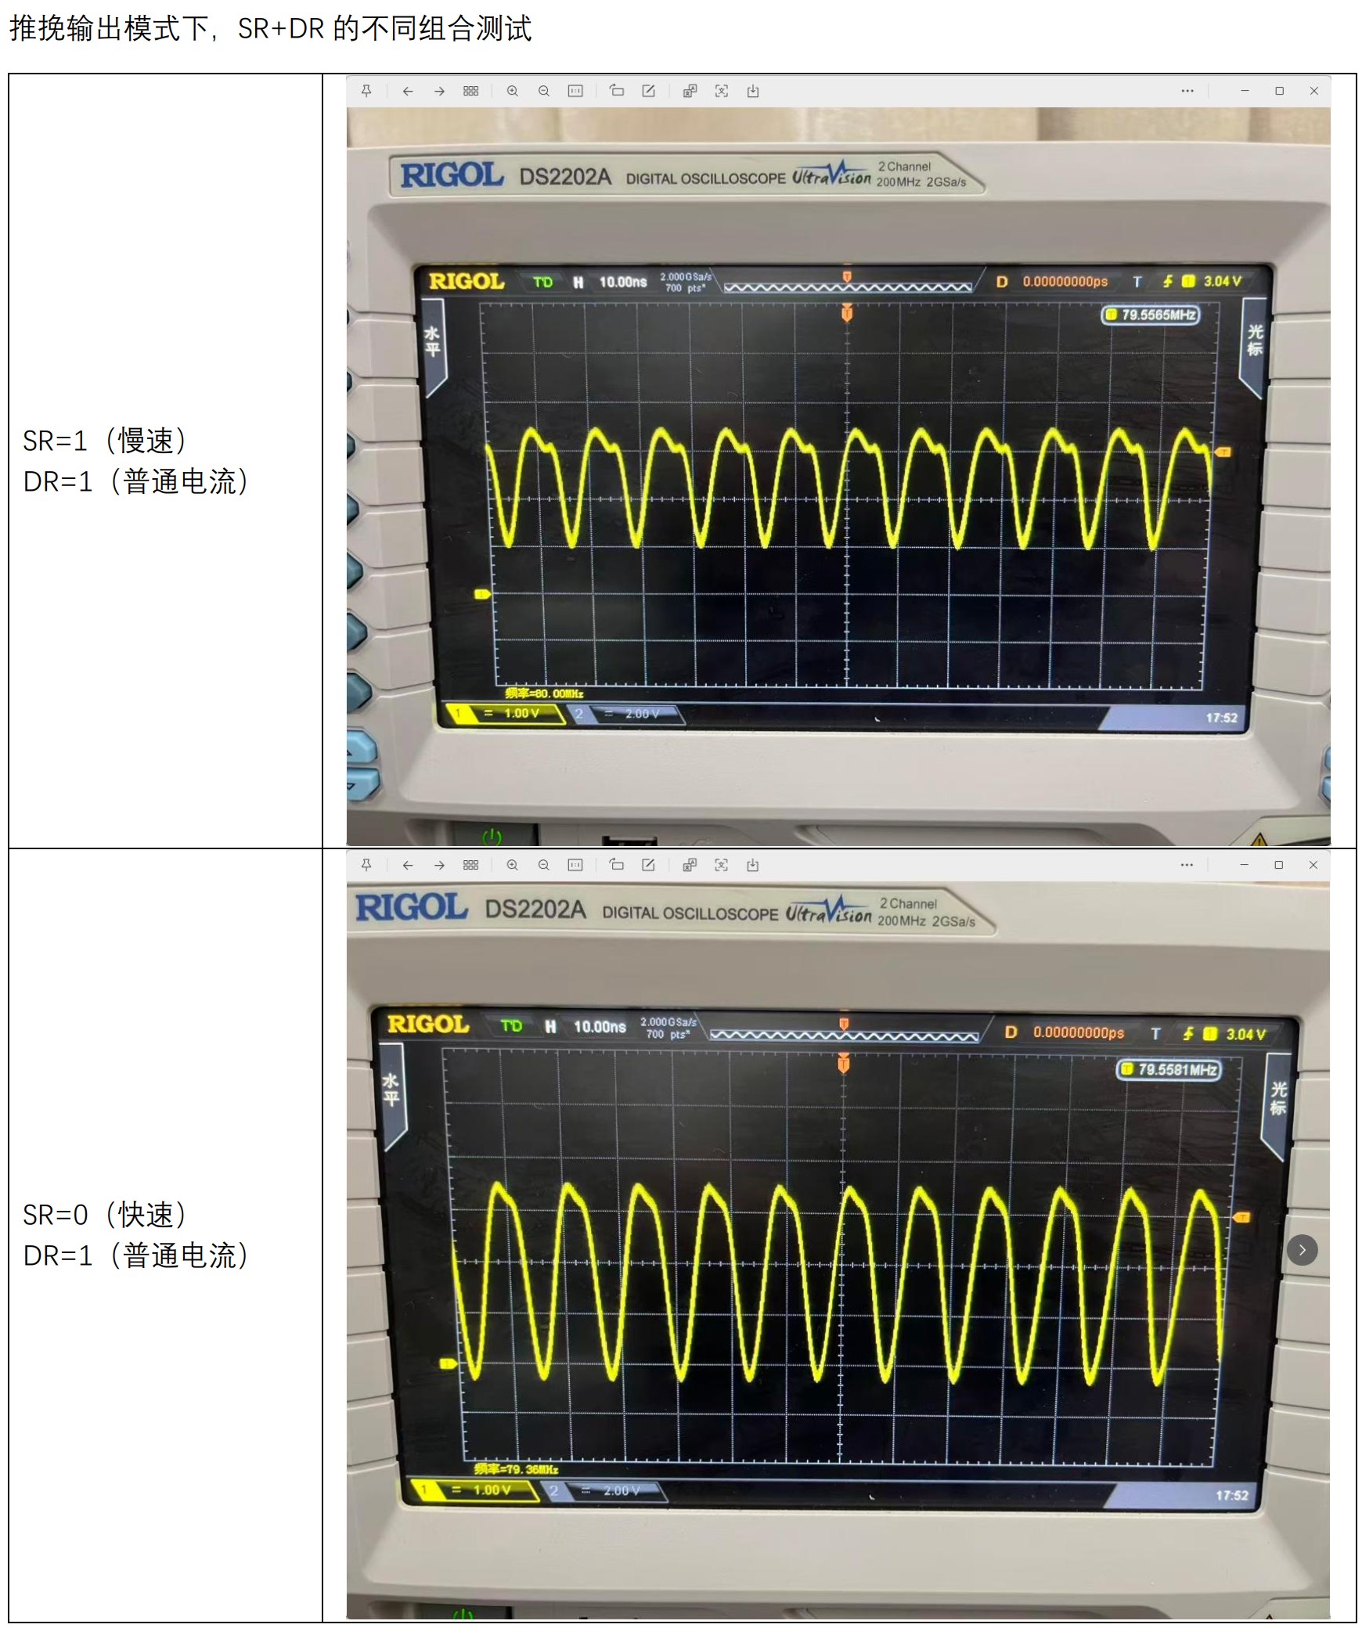Viewport: 1362px width, 1628px height.
Task: Save image from SR=1 row viewer toolbar
Action: tap(752, 91)
